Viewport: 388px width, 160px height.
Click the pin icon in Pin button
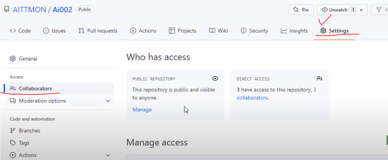(296, 10)
